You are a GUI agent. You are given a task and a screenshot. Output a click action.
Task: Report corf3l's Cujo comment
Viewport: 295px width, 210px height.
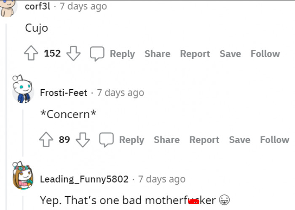195,54
